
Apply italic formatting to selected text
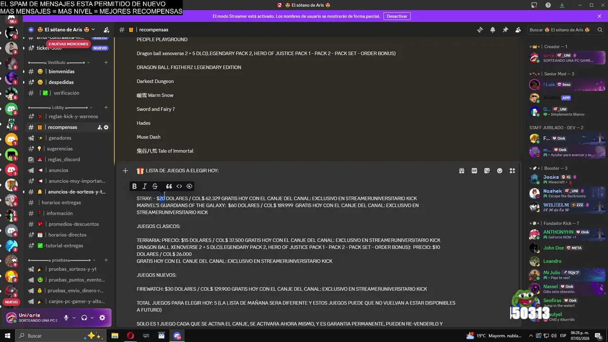click(x=144, y=186)
